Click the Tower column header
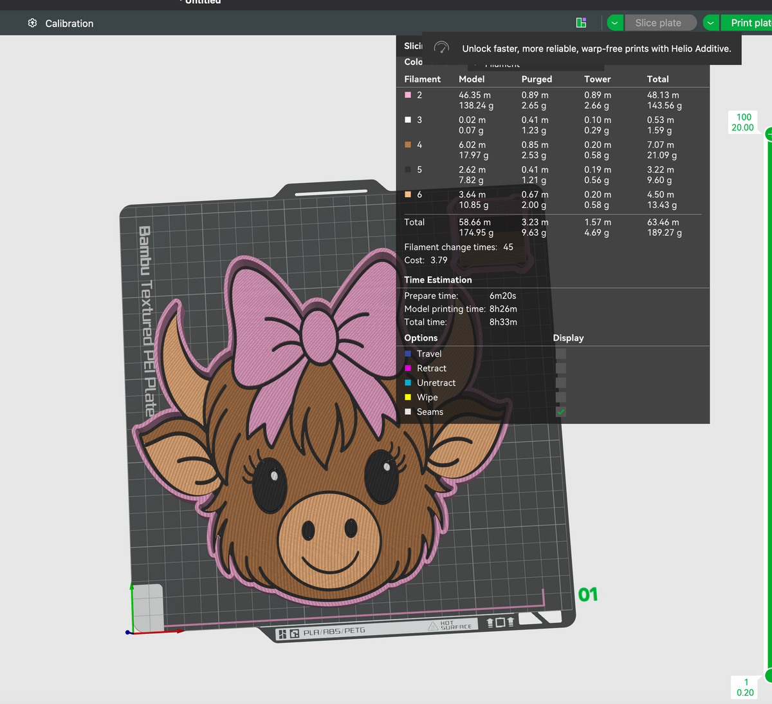772x704 pixels. (598, 79)
